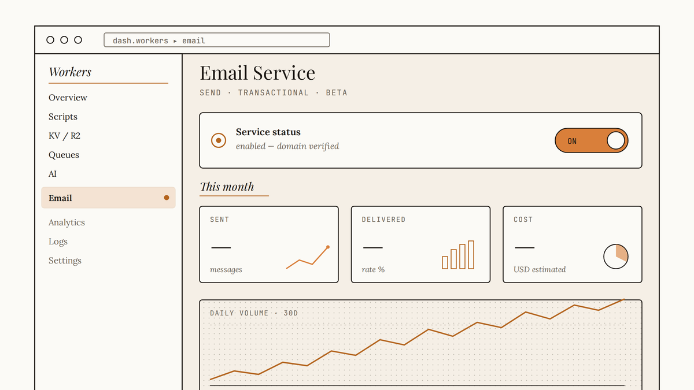Select the Email sidebar item

[108, 198]
